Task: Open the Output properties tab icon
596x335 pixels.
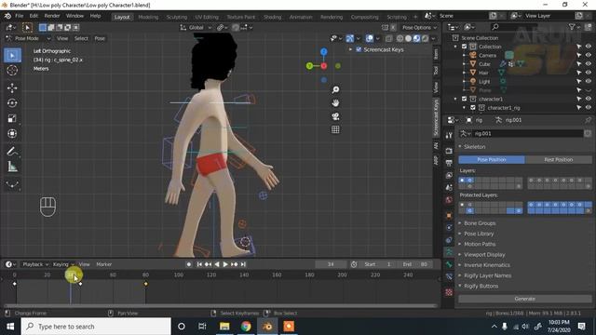Action: (449, 163)
